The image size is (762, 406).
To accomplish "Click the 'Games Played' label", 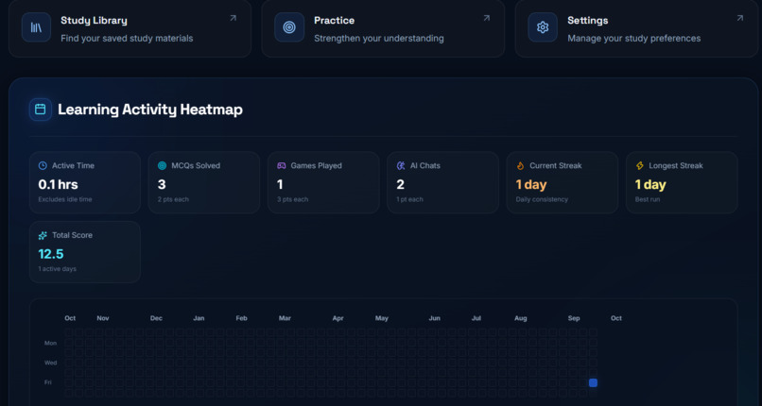I will tap(317, 165).
